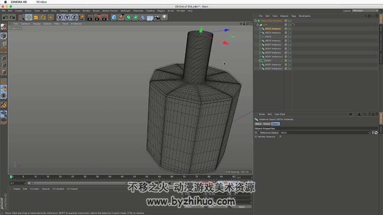The width and height of the screenshot is (383, 215).
Task: Switch to Model mode in left palette
Action: (x=4, y=36)
